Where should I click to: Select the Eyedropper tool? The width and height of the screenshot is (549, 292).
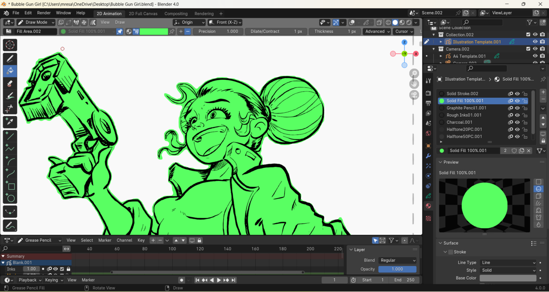pyautogui.click(x=10, y=122)
